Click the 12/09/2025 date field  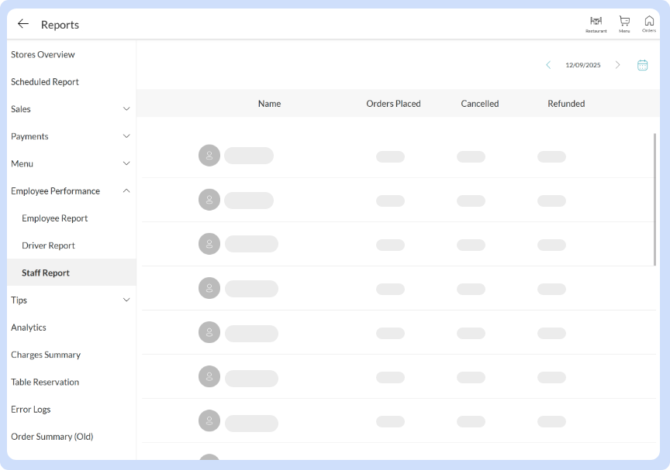click(x=582, y=65)
